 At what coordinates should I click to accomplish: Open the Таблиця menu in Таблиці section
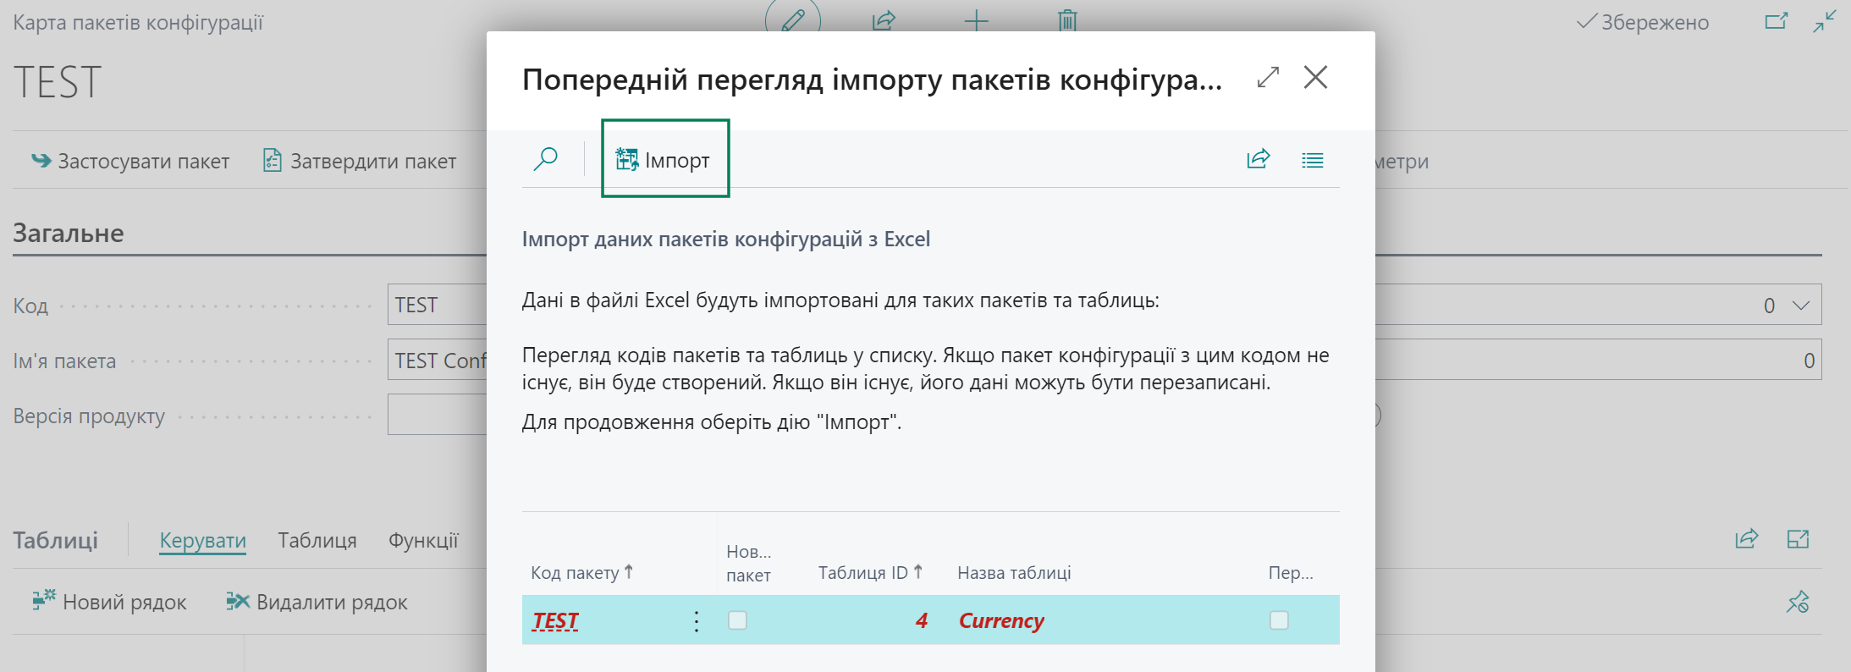pos(317,540)
